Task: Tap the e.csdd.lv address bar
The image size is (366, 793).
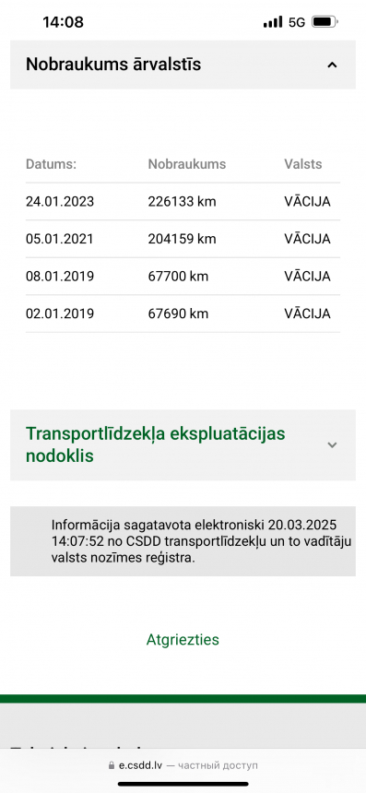Action: [183, 765]
